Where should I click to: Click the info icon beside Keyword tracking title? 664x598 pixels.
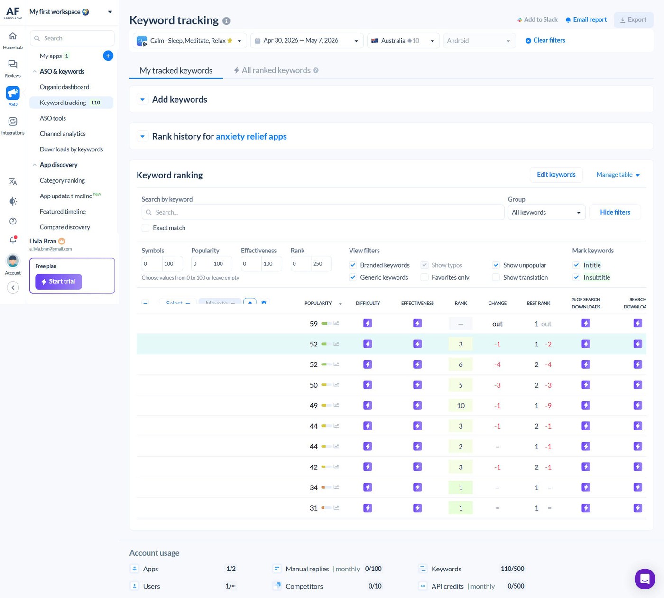(226, 21)
